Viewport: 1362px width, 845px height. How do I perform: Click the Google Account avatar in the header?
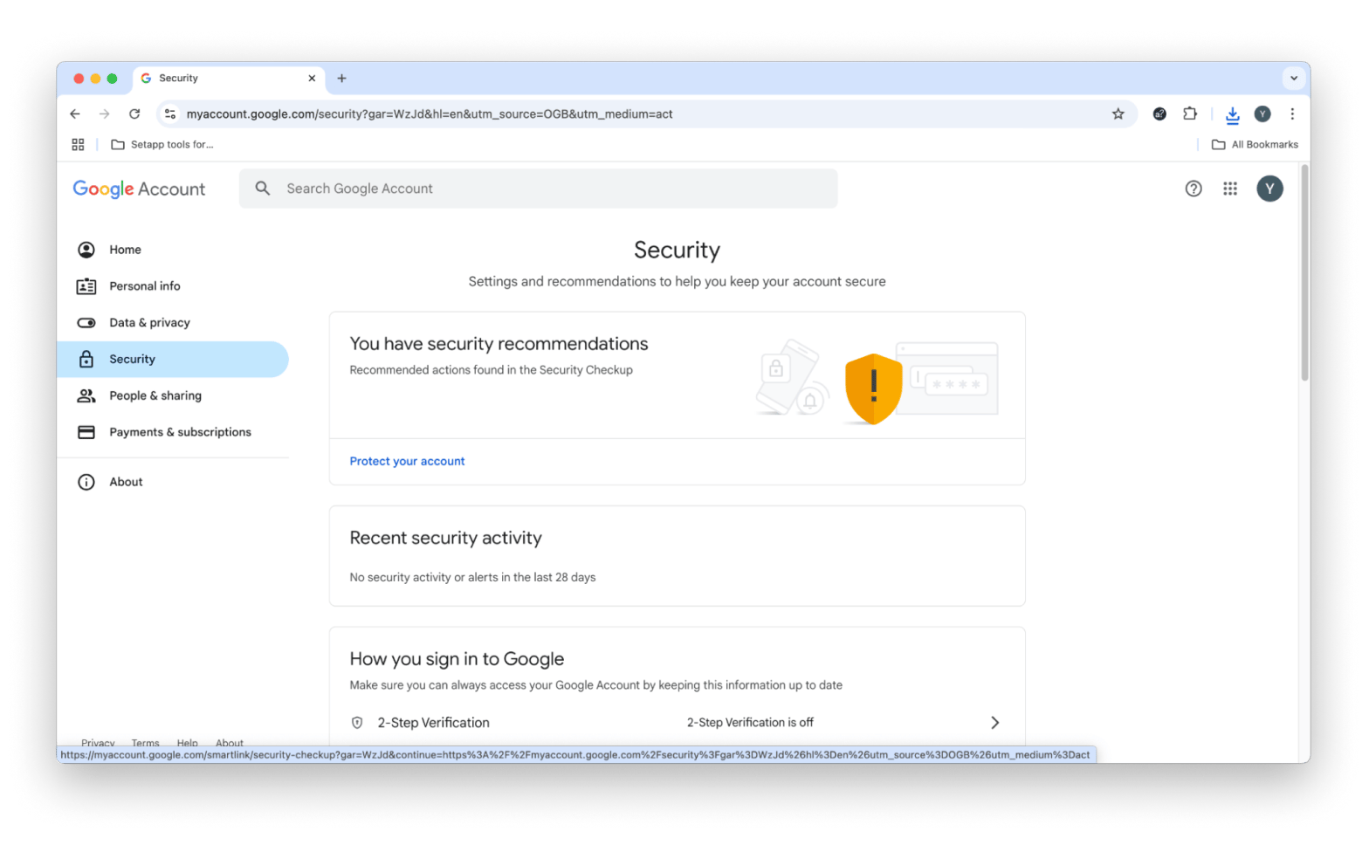(1269, 189)
